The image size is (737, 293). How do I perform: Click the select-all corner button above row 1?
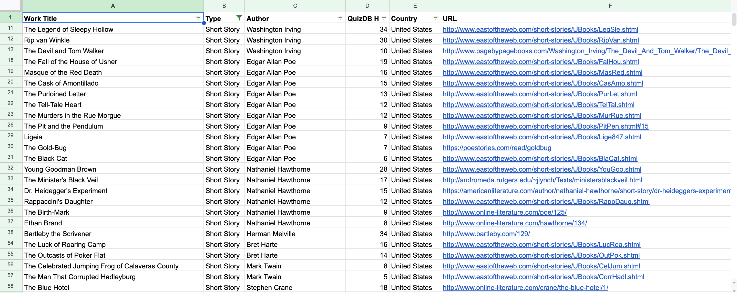11,5
